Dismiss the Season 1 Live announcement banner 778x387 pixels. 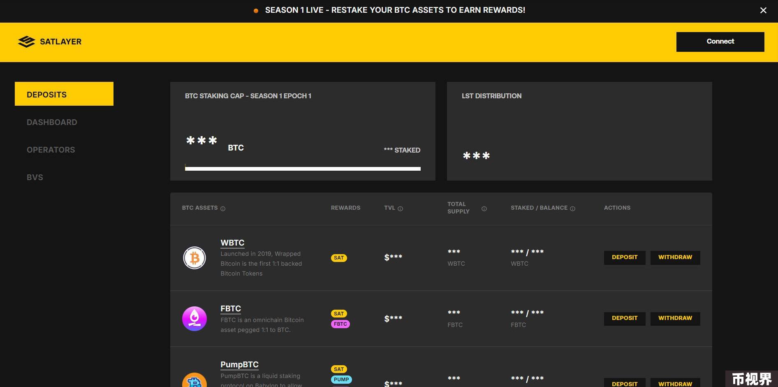click(x=763, y=10)
